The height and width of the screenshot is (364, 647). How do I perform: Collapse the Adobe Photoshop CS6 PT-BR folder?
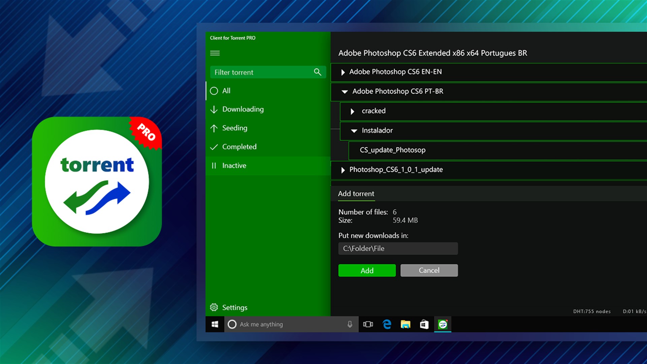(345, 92)
